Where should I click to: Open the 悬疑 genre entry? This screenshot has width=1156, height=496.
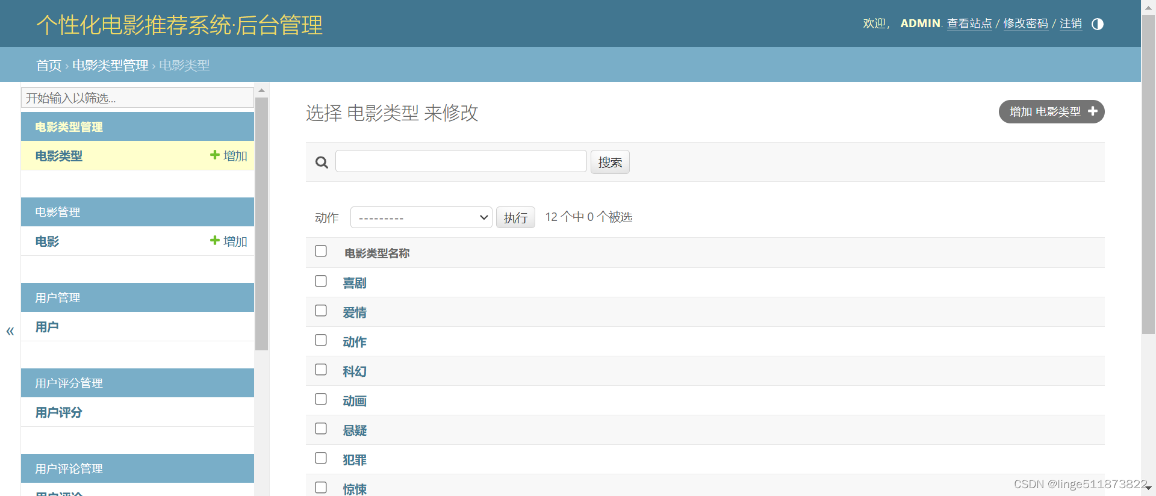355,430
